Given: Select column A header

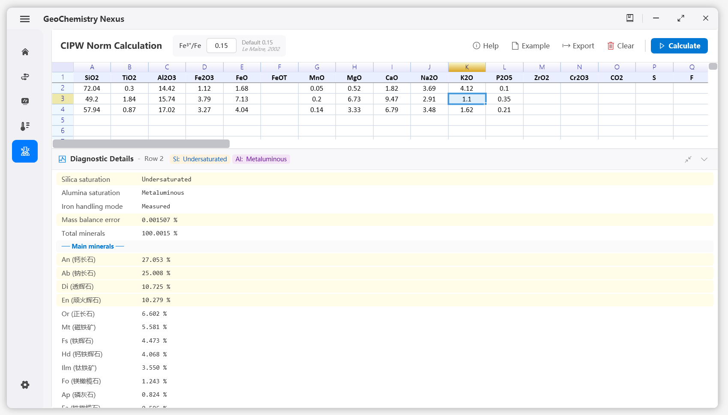Looking at the screenshot, I should pyautogui.click(x=92, y=67).
